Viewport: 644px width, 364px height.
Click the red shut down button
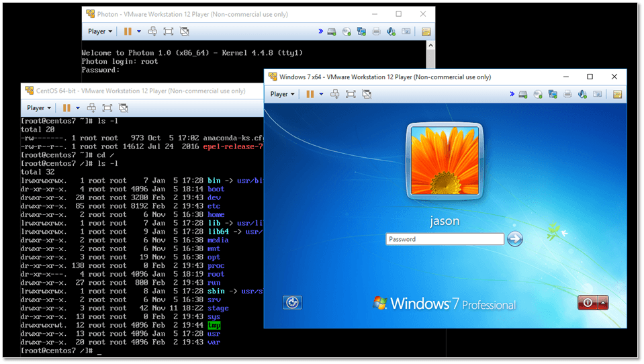tap(588, 303)
